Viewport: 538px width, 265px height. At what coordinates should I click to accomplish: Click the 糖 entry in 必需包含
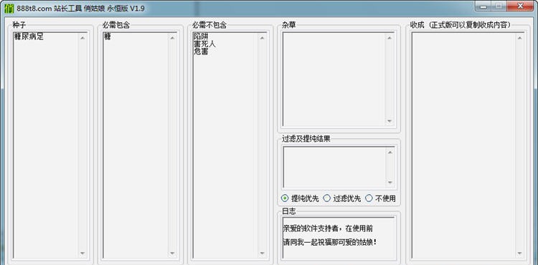click(x=108, y=37)
